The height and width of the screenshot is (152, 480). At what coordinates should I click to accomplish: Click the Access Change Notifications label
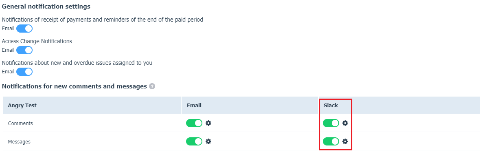click(x=37, y=41)
